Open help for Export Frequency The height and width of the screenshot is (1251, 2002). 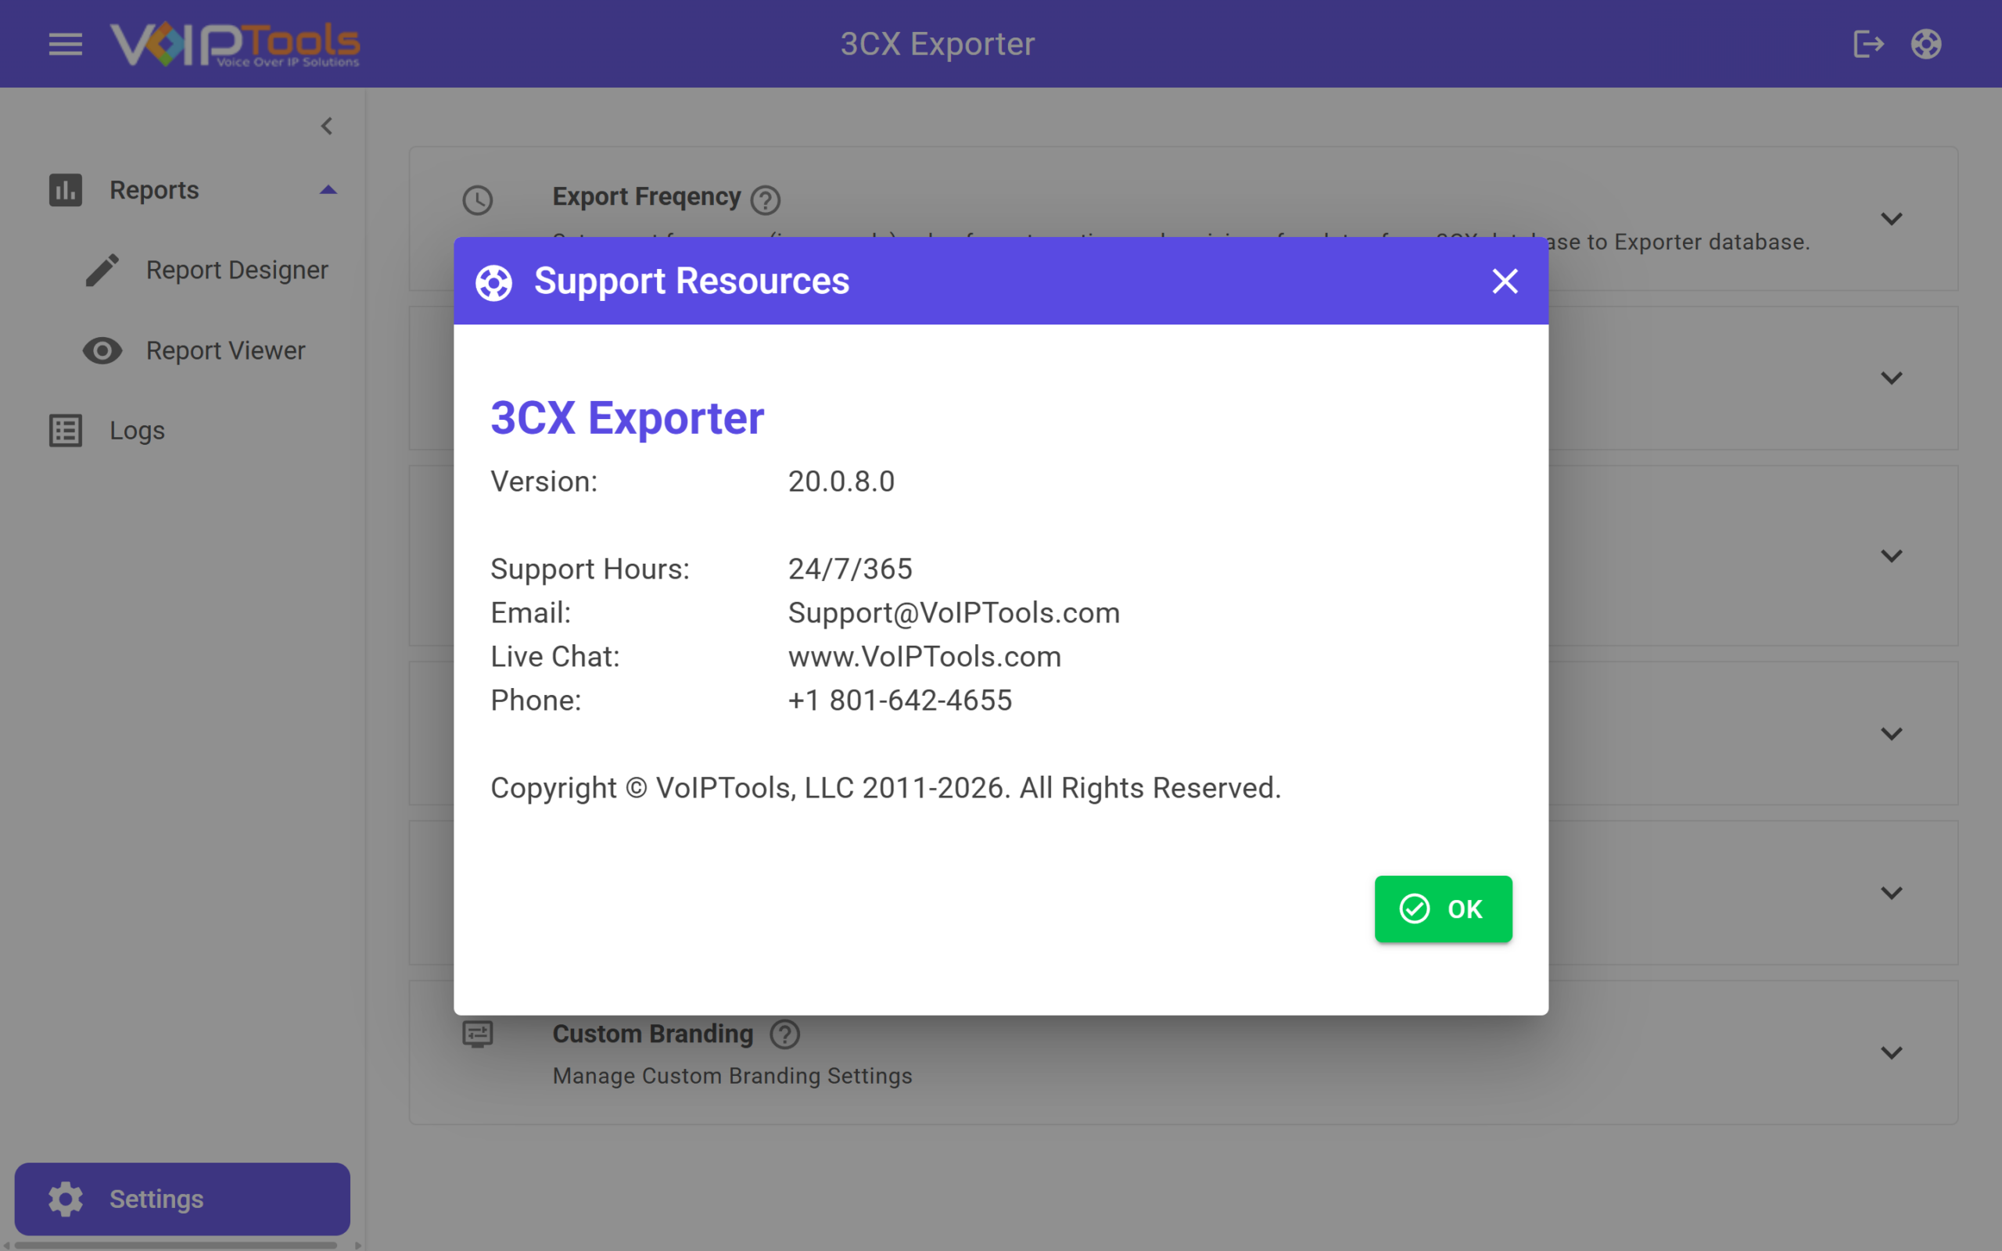coord(766,199)
